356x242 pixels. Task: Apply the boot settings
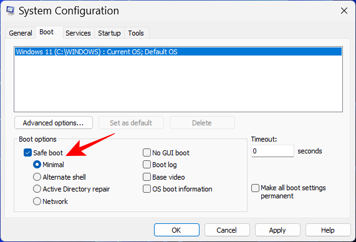point(277,230)
